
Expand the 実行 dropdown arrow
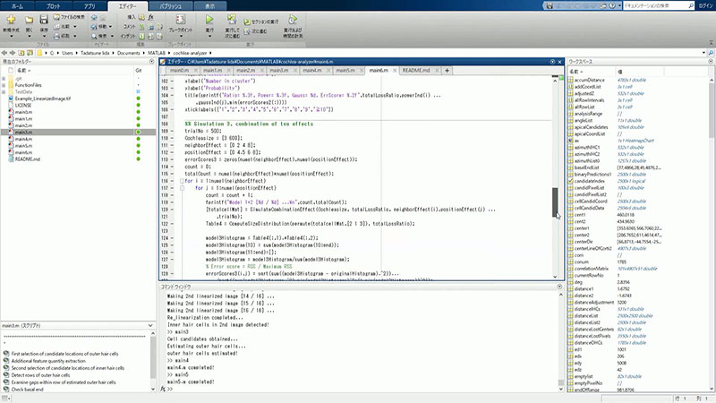[x=209, y=36]
